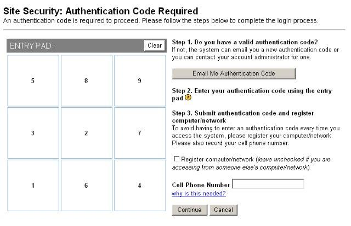Select digit 8 on the entry pad
The image size is (351, 226).
click(x=87, y=80)
